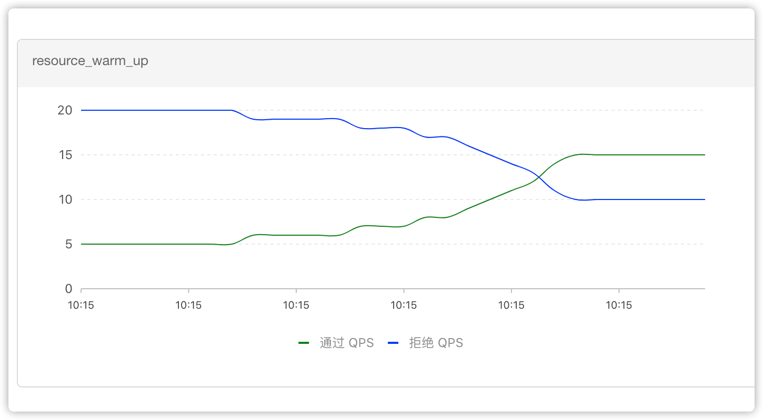Click the blue 拒绝 QPS legend swatch

click(x=393, y=343)
